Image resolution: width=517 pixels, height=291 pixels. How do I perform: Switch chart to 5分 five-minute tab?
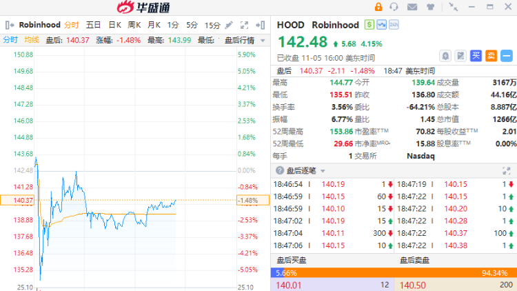[192, 25]
